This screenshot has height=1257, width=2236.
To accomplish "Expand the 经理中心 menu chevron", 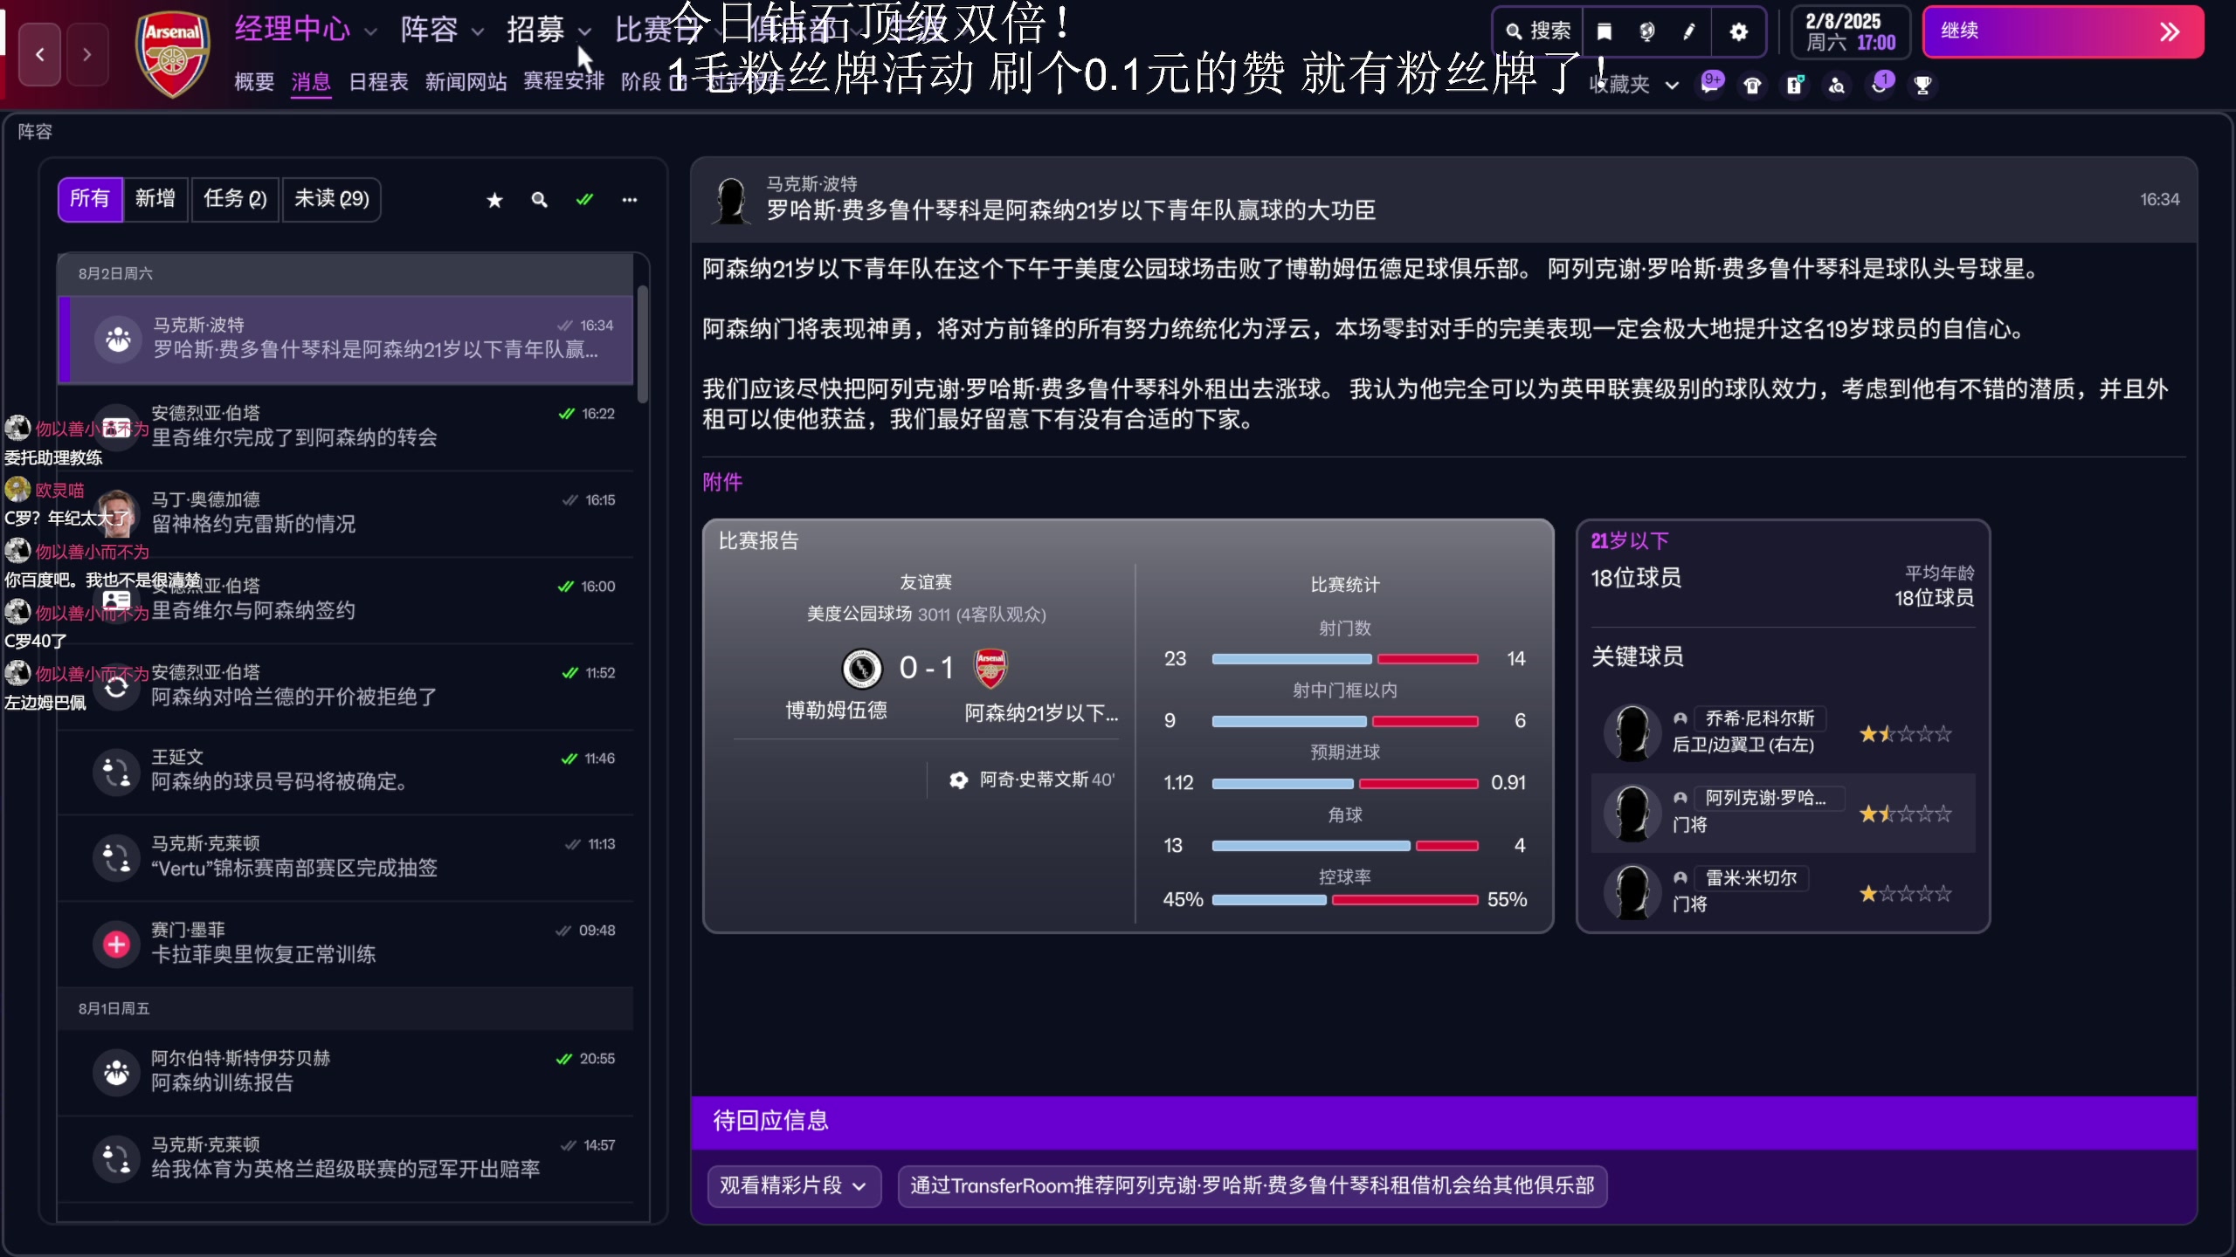I will 370,30.
